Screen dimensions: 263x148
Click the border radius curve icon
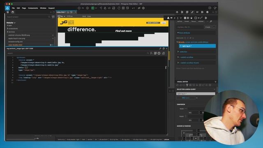coord(202,18)
